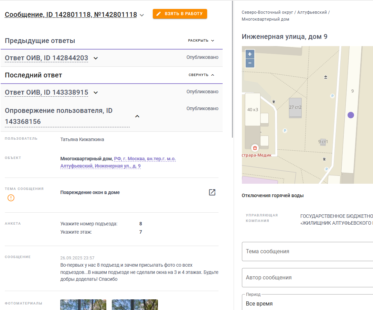Click the purple location marker on map
Viewport: 373px width, 310px height.
(x=351, y=115)
